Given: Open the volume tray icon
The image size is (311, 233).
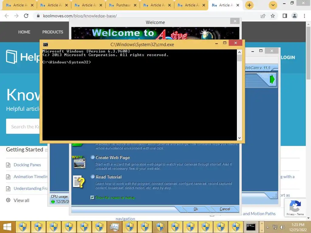Looking at the screenshot, I should [282, 227].
